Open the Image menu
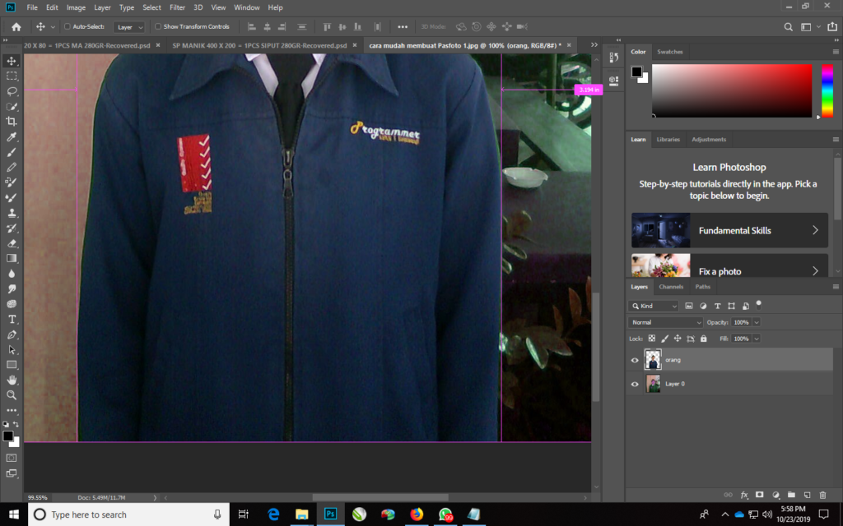This screenshot has height=526, width=843. (x=76, y=7)
